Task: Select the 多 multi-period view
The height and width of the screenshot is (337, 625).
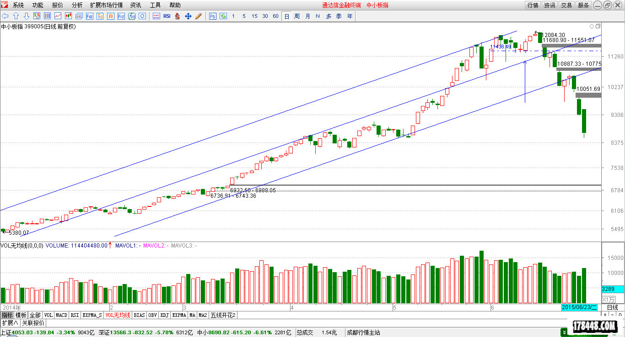Action: coord(329,16)
